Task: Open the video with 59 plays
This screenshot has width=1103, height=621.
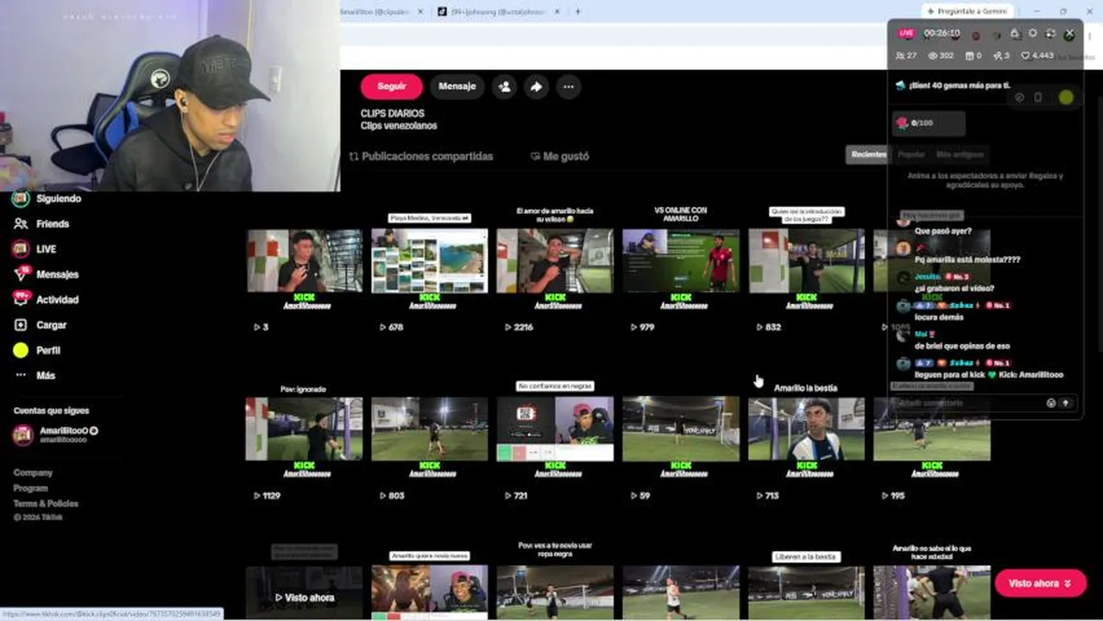Action: [681, 429]
